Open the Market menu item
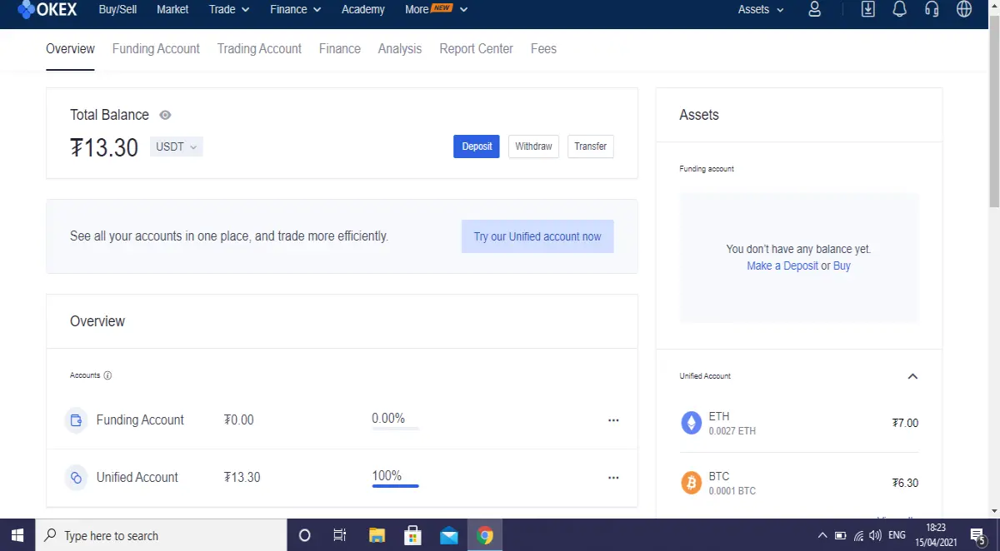Viewport: 1000px width, 551px height. pos(172,10)
